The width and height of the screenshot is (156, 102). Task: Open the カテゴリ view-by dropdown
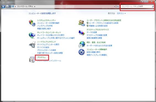pos(121,13)
